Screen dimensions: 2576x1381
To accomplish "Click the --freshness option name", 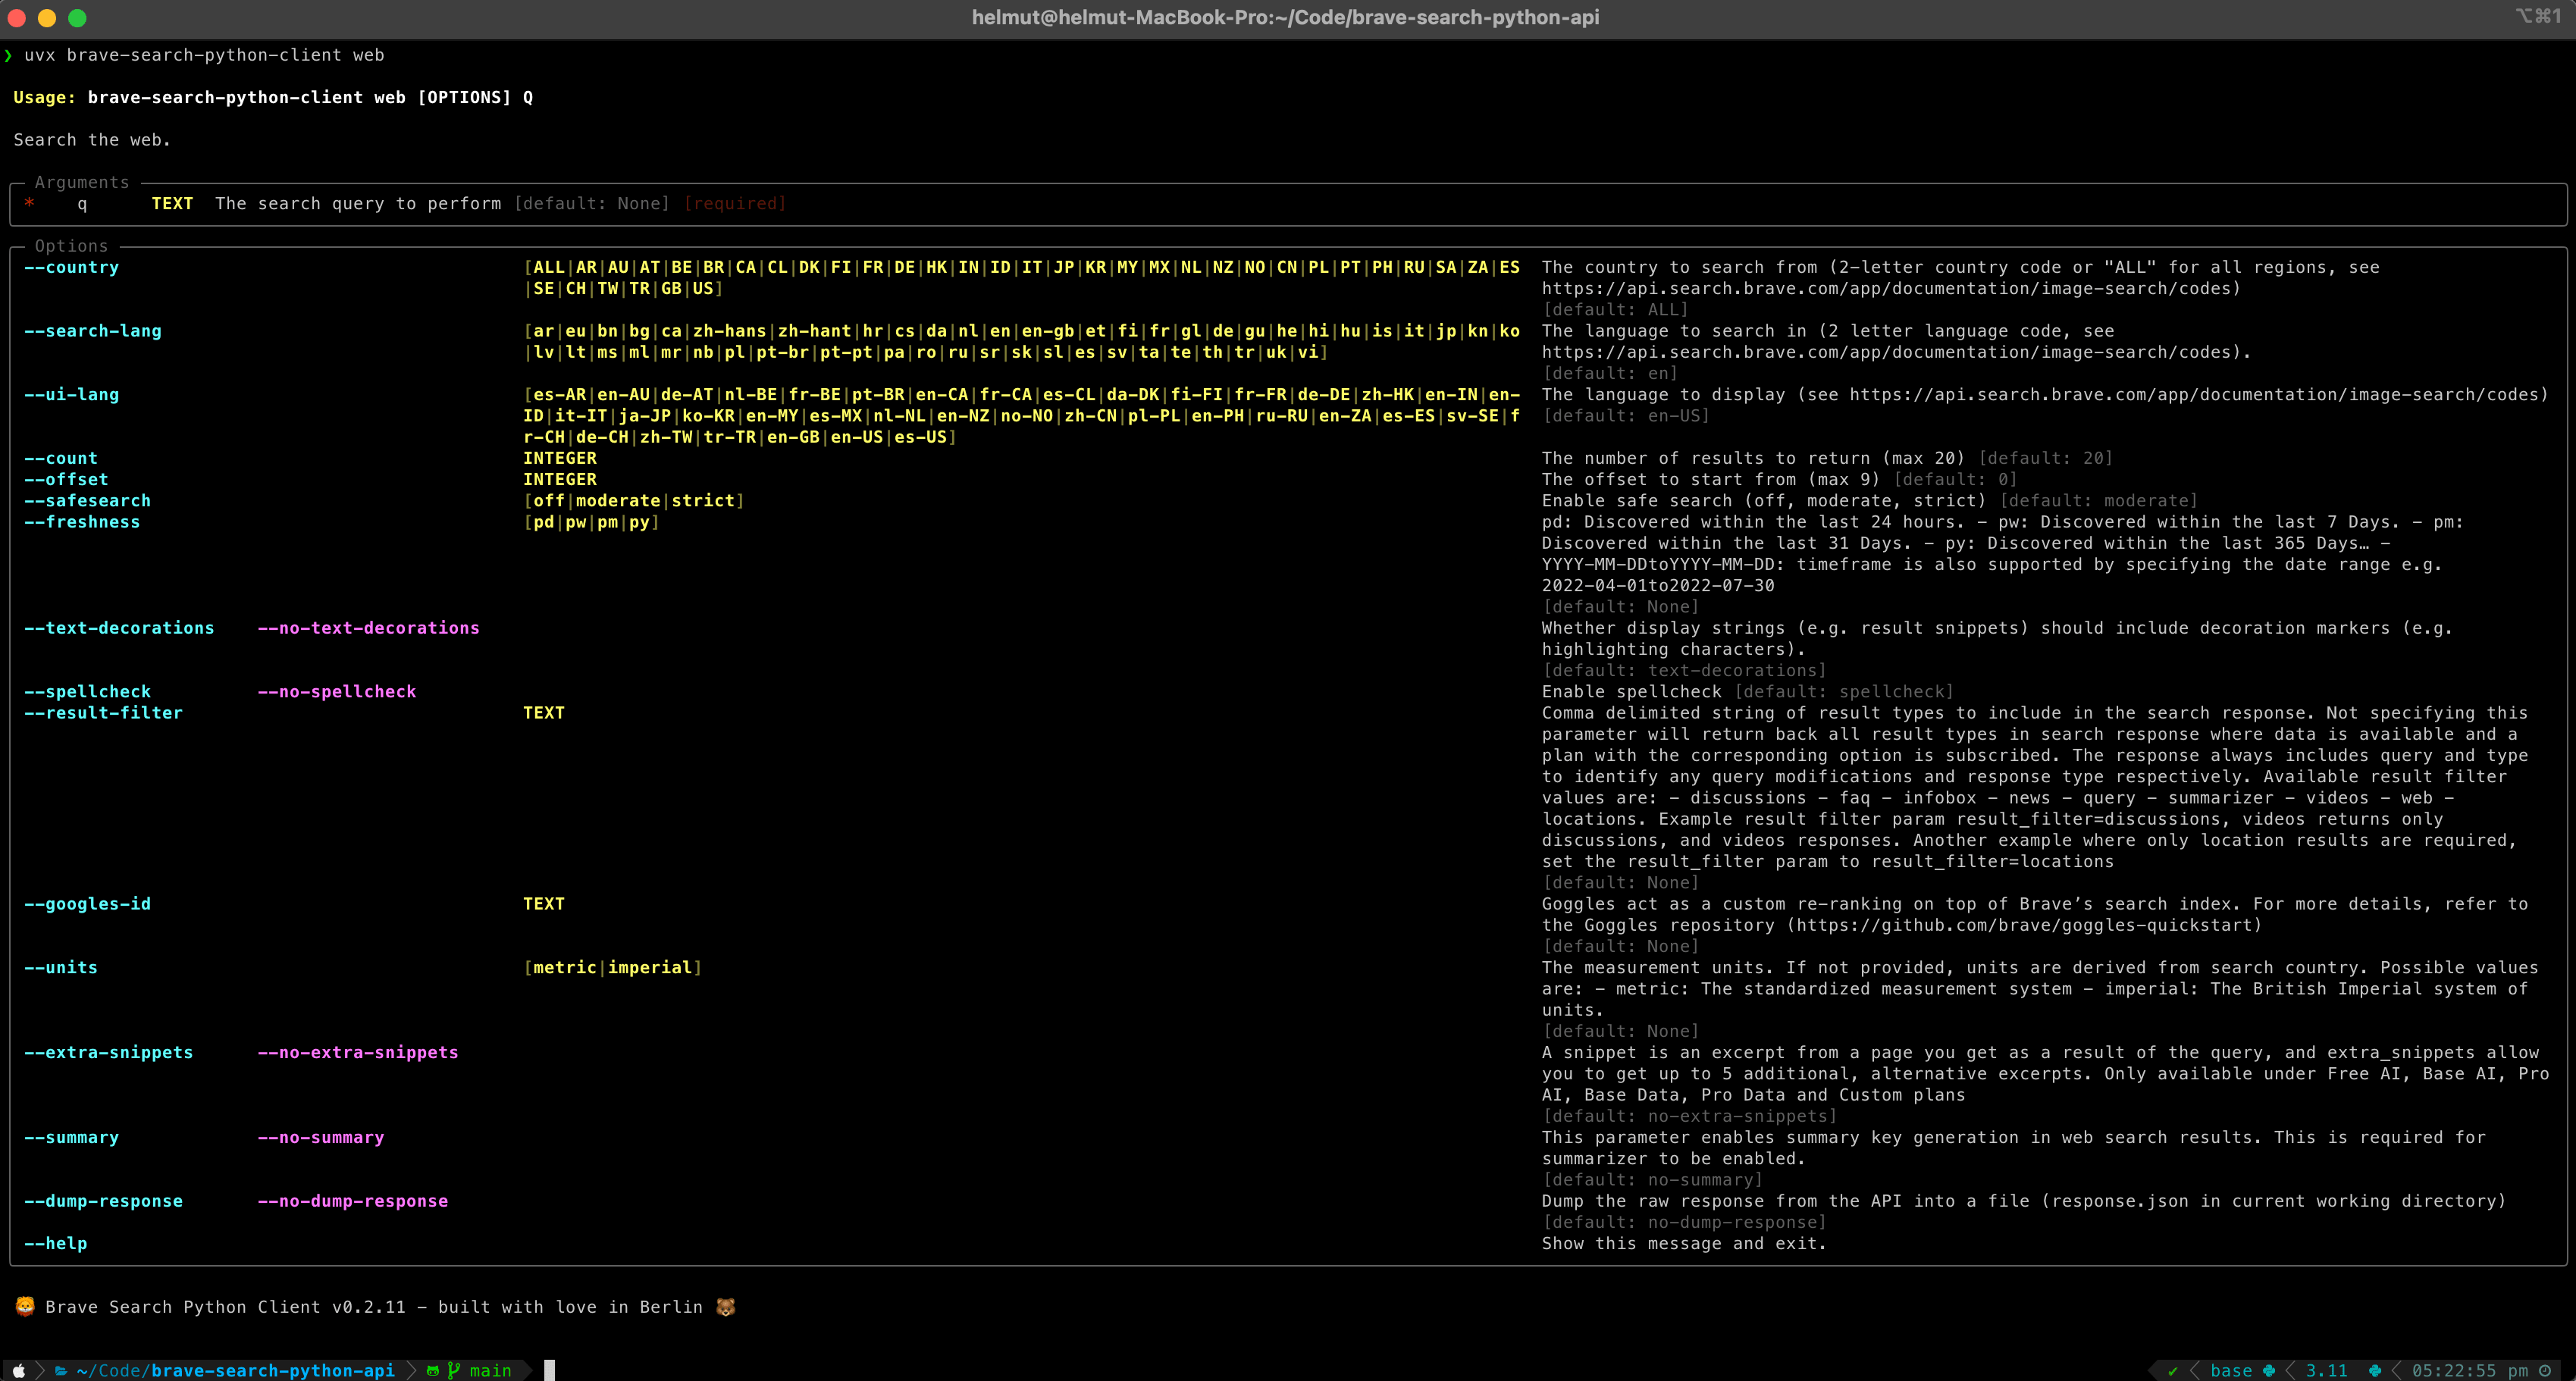I will (82, 522).
